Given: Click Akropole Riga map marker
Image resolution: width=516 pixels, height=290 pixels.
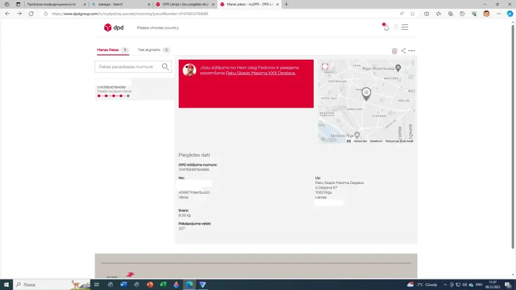Looking at the screenshot, I should click(x=357, y=135).
